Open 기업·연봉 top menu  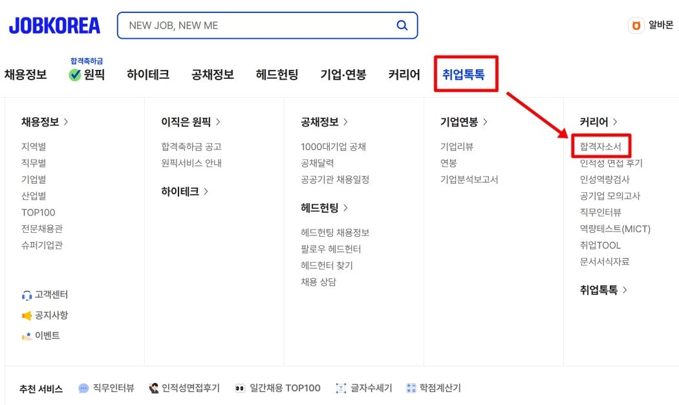tap(343, 74)
